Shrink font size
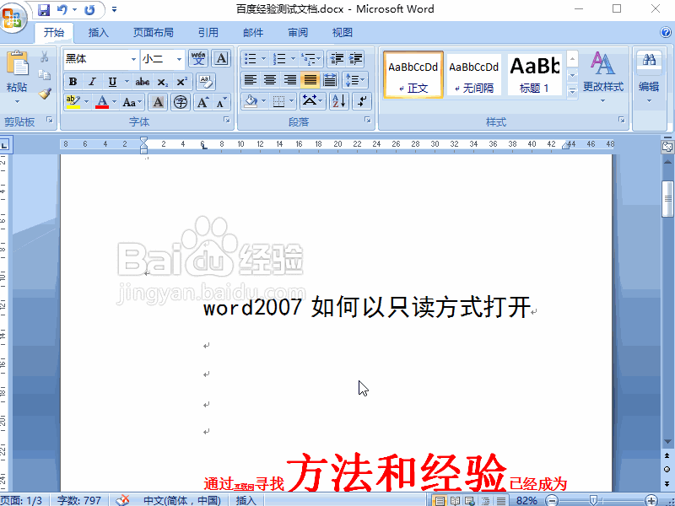This screenshot has width=675, height=506. pos(221,102)
